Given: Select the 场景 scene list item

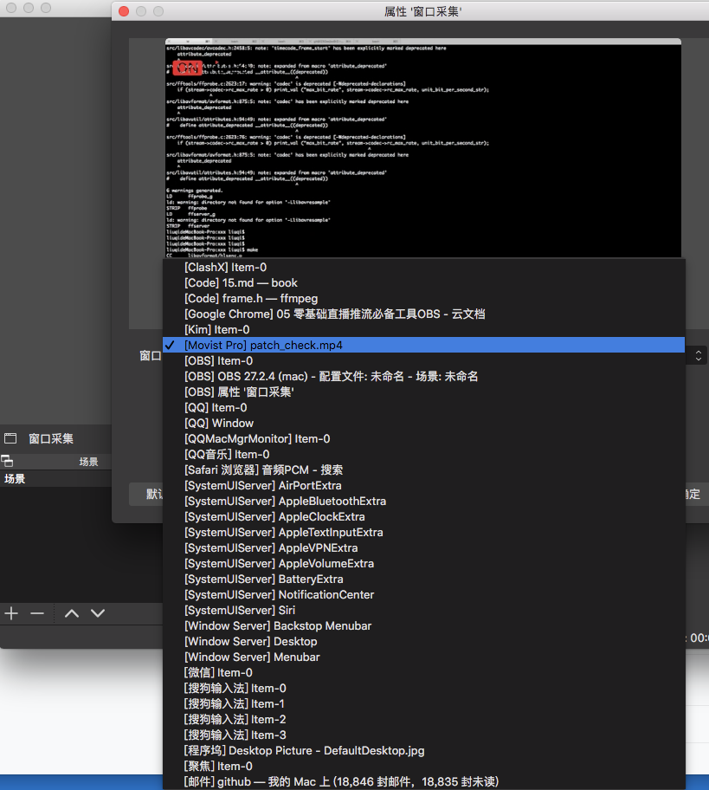Looking at the screenshot, I should click(16, 479).
